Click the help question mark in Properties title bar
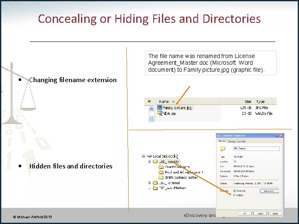299x224 pixels. click(x=277, y=135)
